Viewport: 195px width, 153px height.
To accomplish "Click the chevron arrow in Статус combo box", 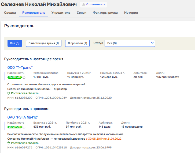I will (x=152, y=43).
